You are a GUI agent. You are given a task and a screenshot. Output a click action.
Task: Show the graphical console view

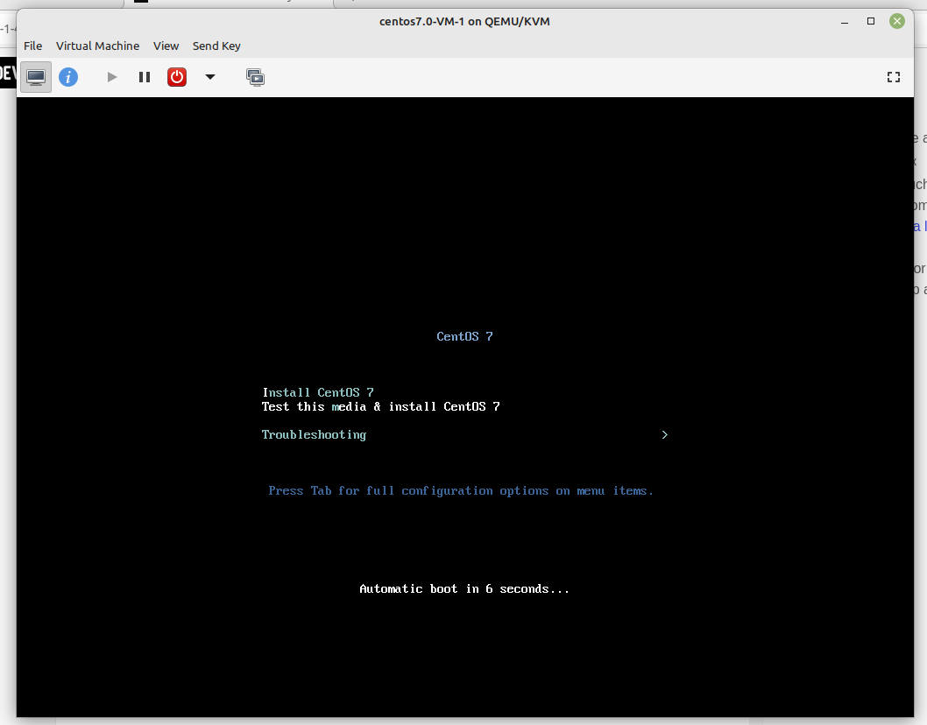click(x=36, y=77)
